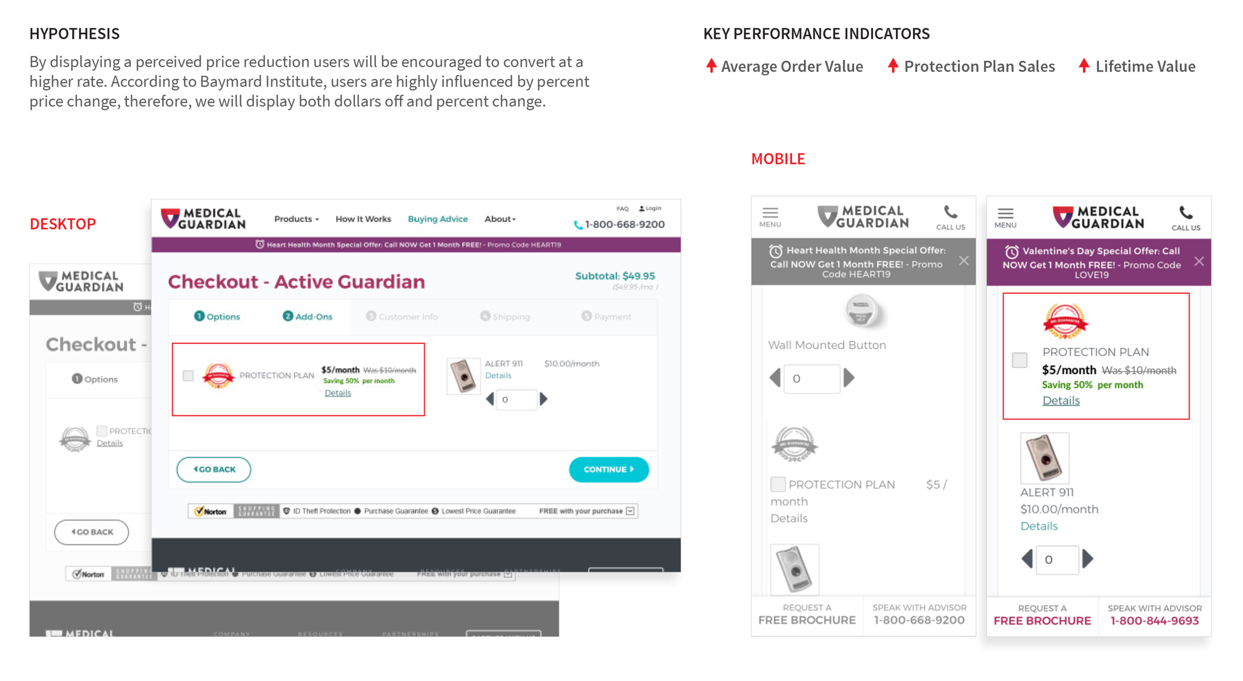Select the Add-Ons checkout step tab
Image resolution: width=1243 pixels, height=681 pixels.
coord(308,317)
